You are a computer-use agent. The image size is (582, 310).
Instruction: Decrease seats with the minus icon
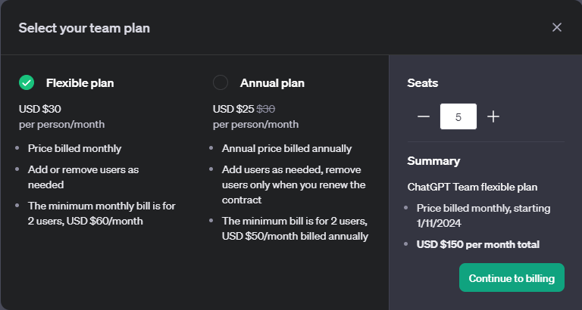pyautogui.click(x=423, y=116)
